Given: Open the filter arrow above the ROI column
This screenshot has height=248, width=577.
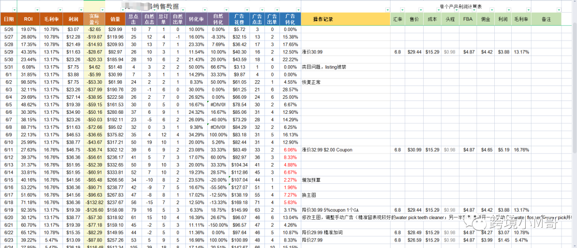Looking at the screenshot, I should (37, 10).
